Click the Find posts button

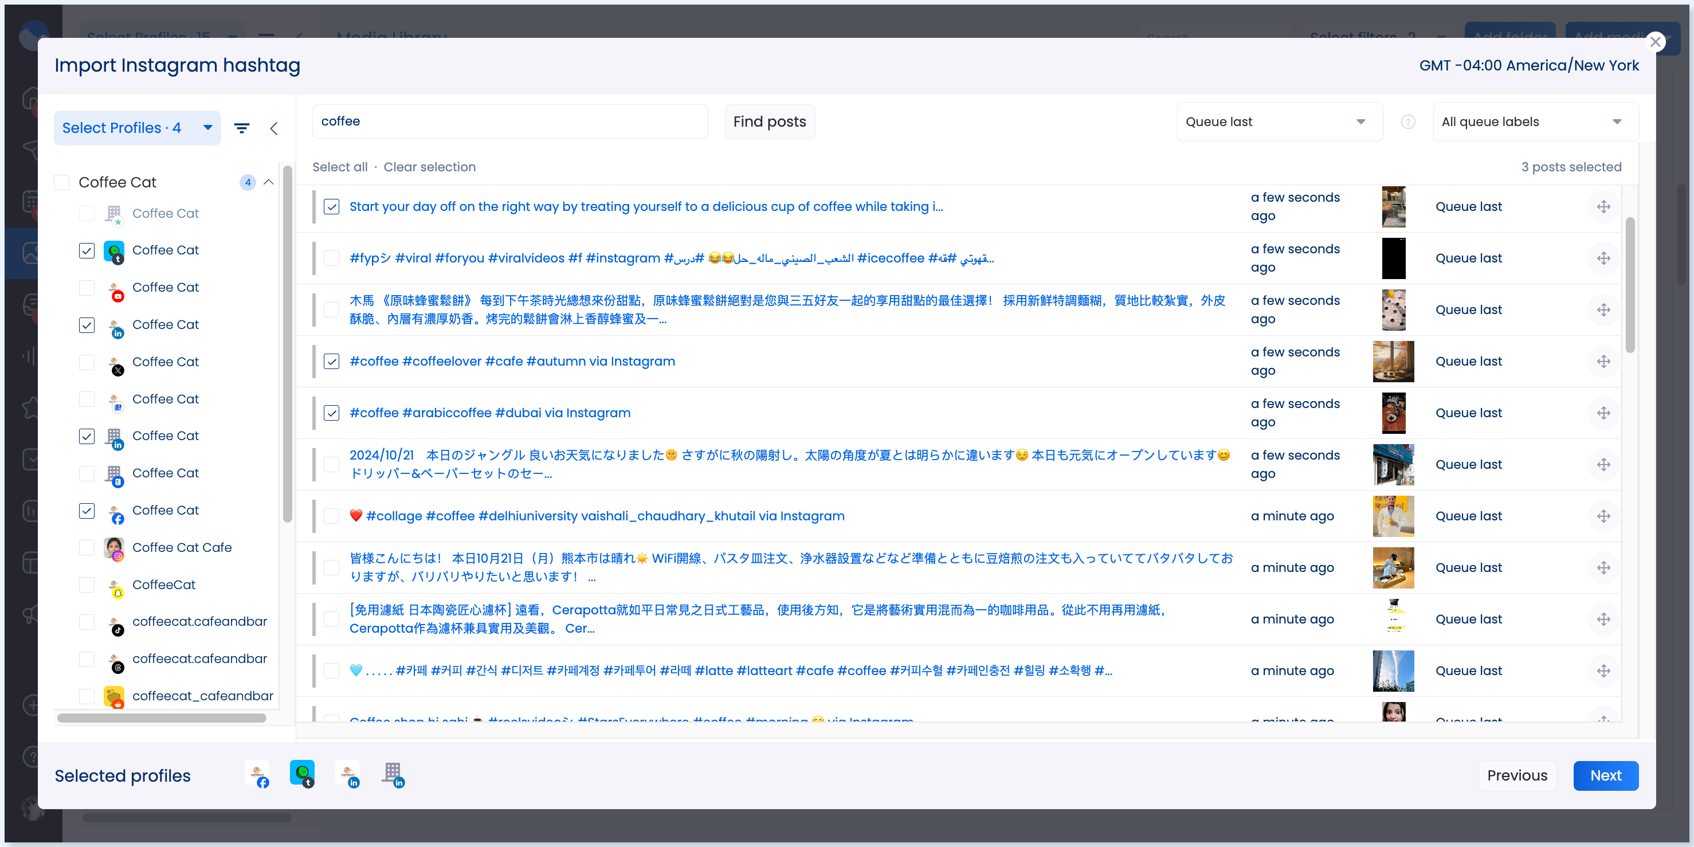coord(770,121)
